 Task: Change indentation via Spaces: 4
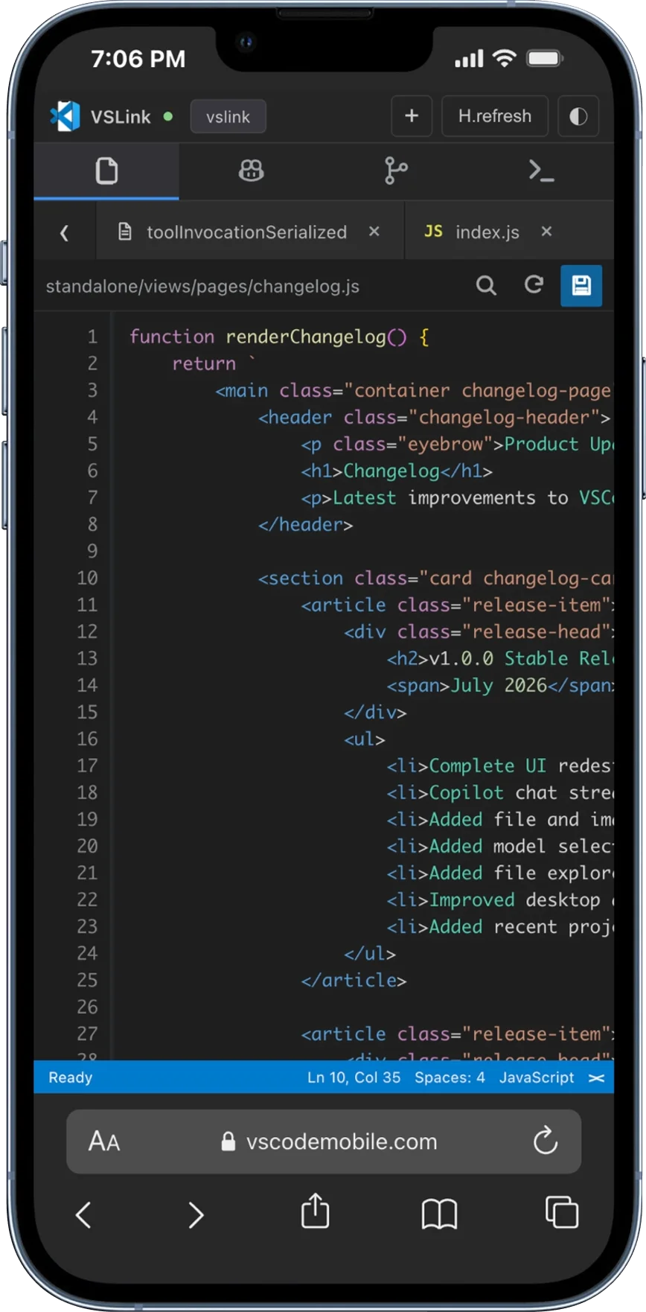pyautogui.click(x=450, y=1077)
